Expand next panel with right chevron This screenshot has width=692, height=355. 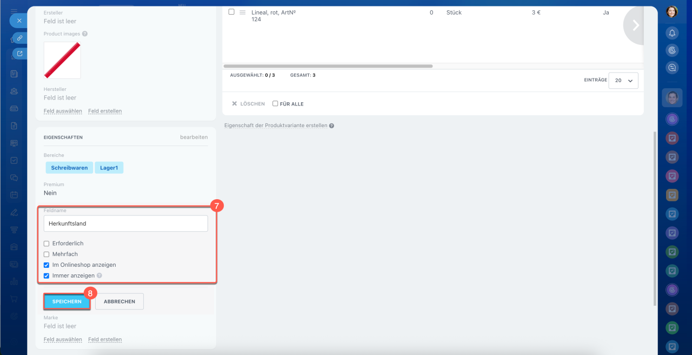click(635, 25)
